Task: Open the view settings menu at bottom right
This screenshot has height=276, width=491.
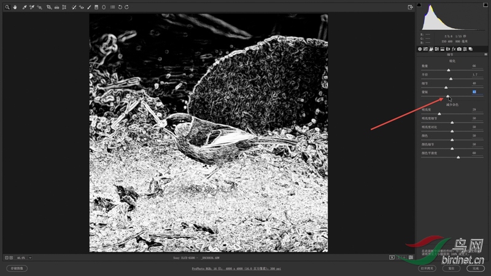Action: click(x=411, y=258)
